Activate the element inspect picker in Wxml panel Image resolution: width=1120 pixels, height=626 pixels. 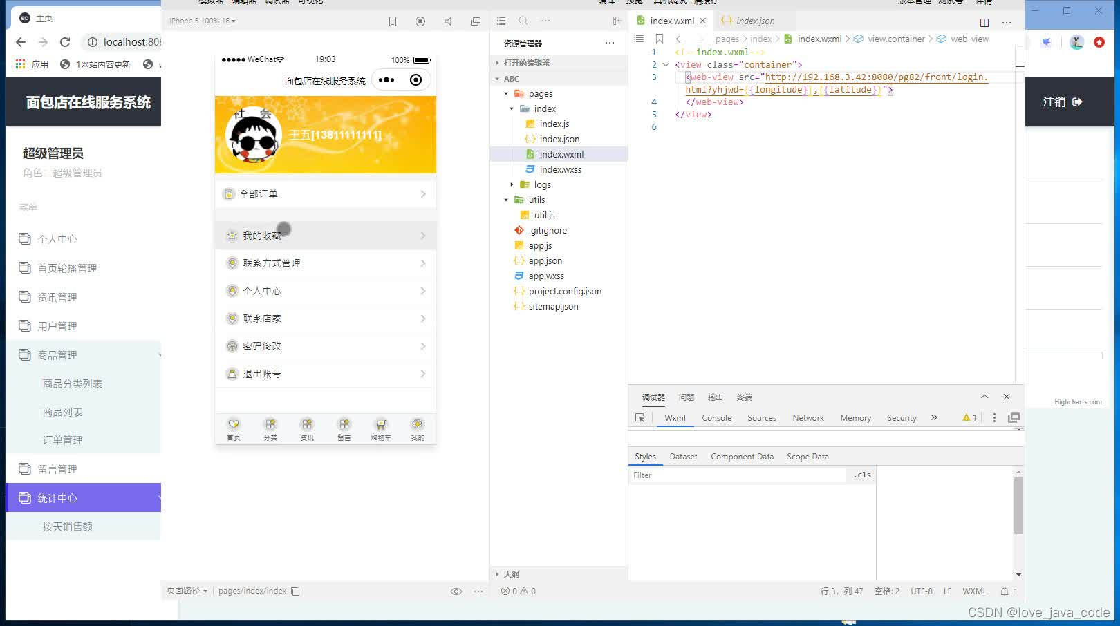(640, 418)
